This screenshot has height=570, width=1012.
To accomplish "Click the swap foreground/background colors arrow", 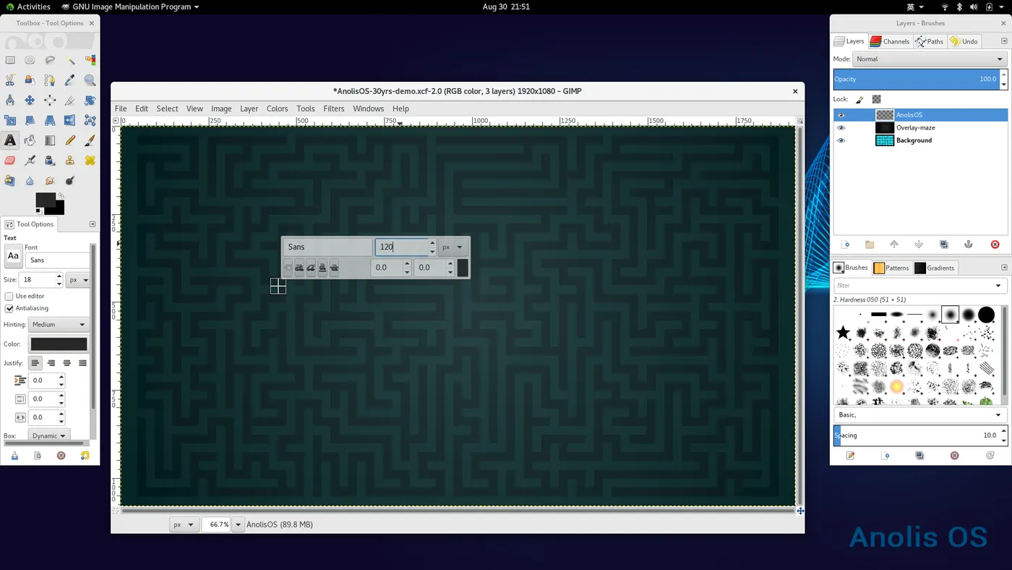I will [61, 196].
